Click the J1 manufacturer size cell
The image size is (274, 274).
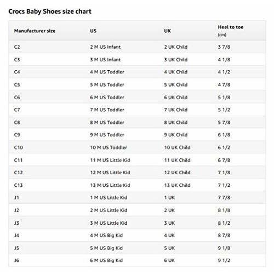pyautogui.click(x=16, y=198)
